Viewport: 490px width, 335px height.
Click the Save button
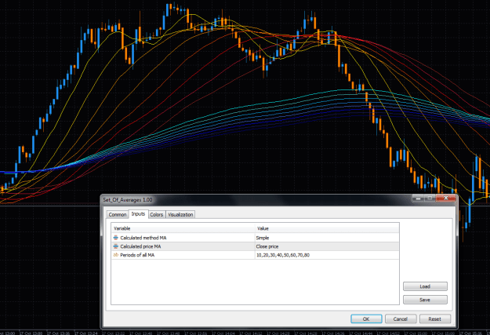[x=425, y=300]
